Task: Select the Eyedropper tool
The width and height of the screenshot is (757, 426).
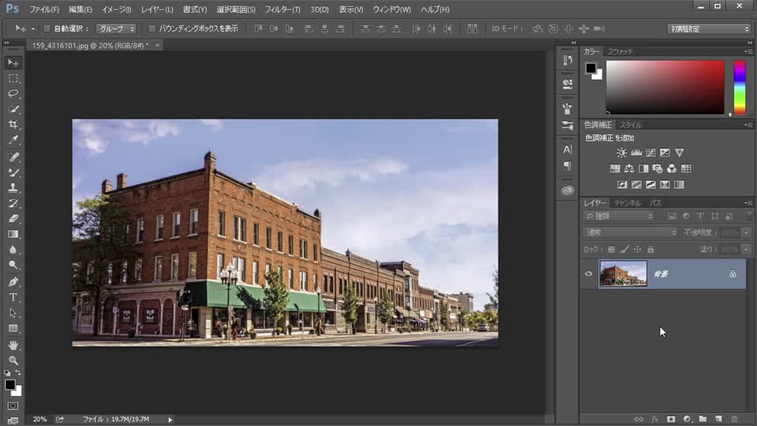Action: click(13, 140)
